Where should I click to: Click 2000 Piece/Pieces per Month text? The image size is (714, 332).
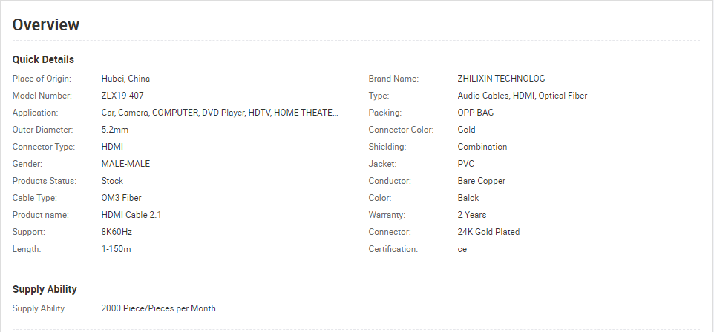click(x=159, y=308)
